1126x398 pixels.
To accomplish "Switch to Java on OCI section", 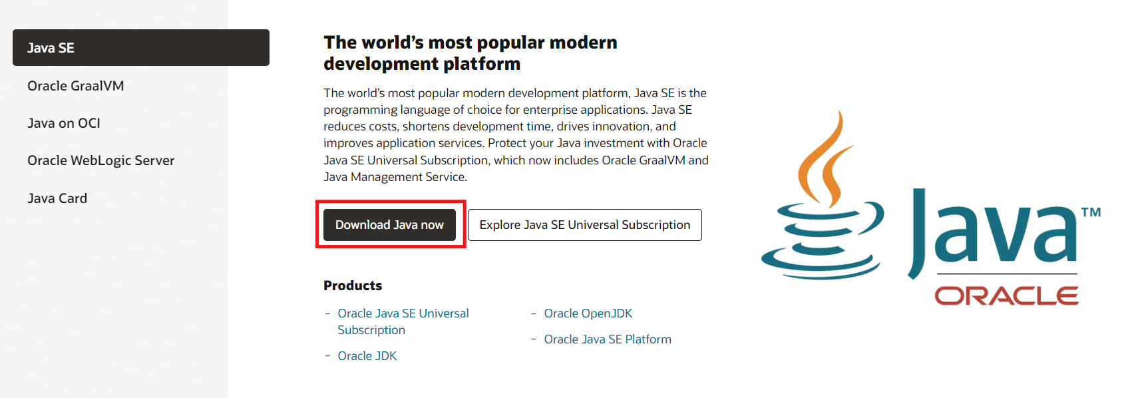I will [x=64, y=123].
